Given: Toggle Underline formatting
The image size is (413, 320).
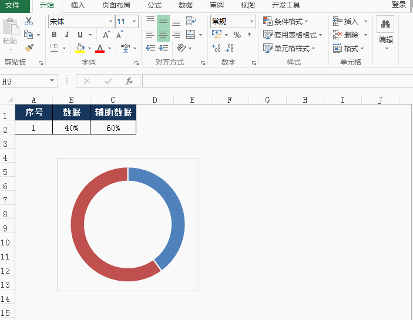Looking at the screenshot, I should coord(80,35).
